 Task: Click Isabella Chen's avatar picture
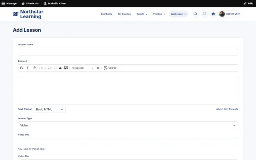(x=222, y=14)
